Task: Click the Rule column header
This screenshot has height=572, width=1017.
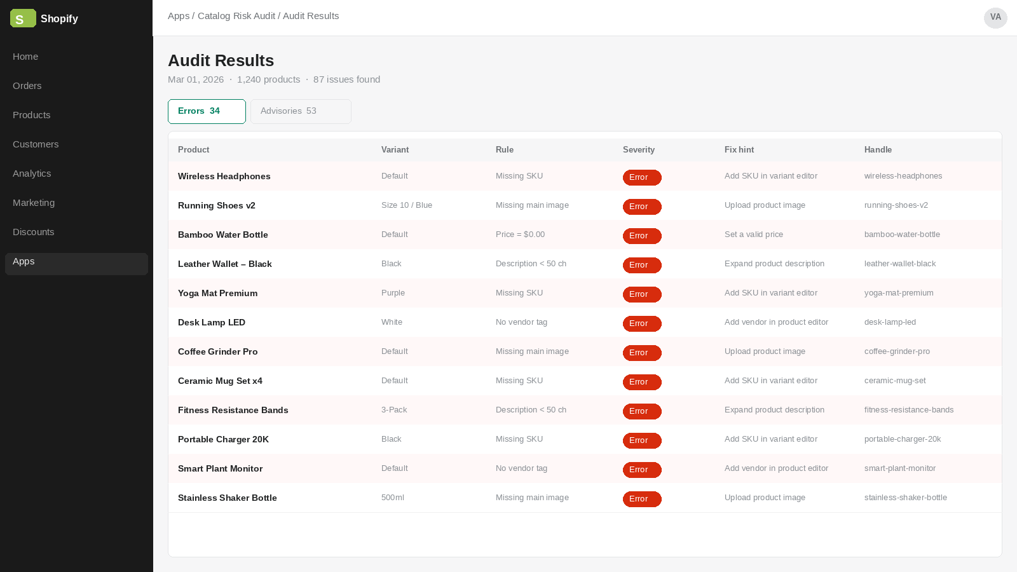Action: click(x=505, y=150)
